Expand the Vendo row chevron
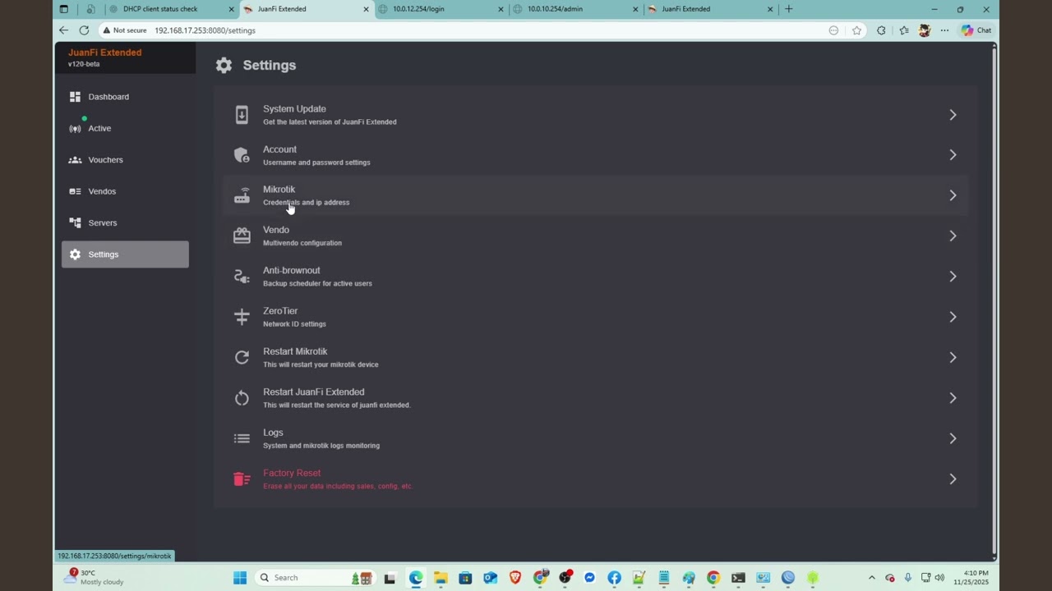The height and width of the screenshot is (591, 1052). point(953,236)
